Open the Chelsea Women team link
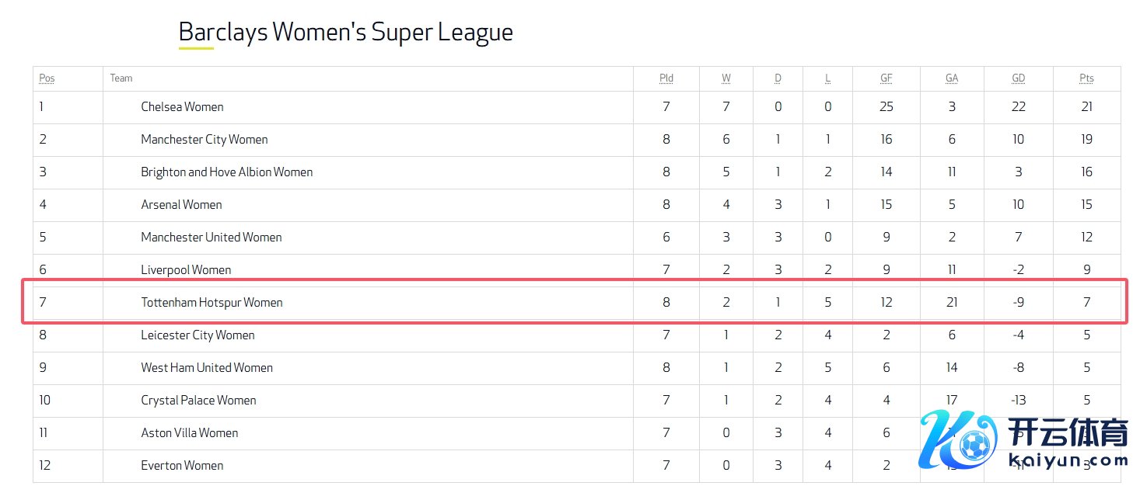Viewport: 1140px width, 486px height. tap(182, 107)
